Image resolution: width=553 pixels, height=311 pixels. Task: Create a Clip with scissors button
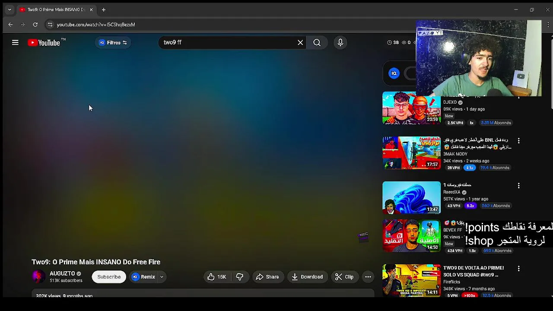click(x=344, y=277)
